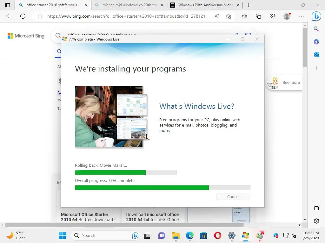Image resolution: width=325 pixels, height=243 pixels.
Task: Open Microsoft 365 icon in Edge sidebar
Action: (316, 42)
